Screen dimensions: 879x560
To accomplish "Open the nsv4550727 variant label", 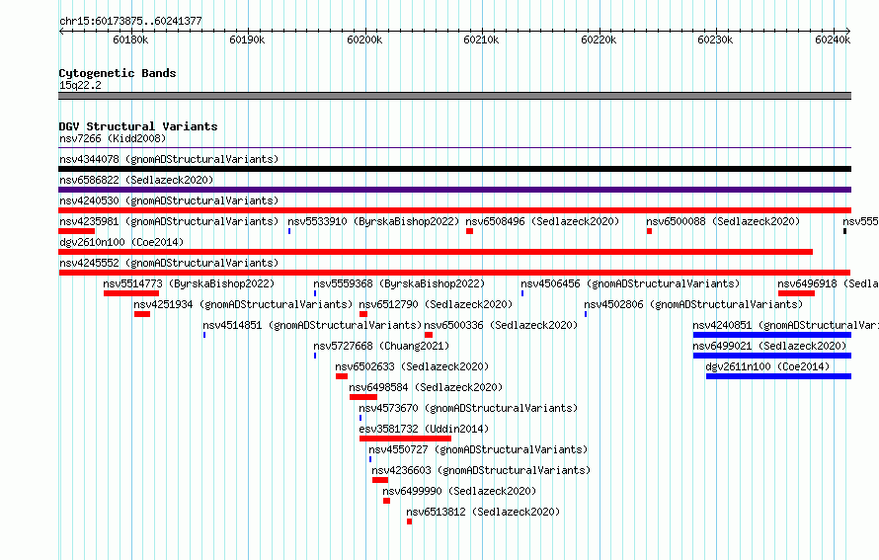I will pos(478,449).
